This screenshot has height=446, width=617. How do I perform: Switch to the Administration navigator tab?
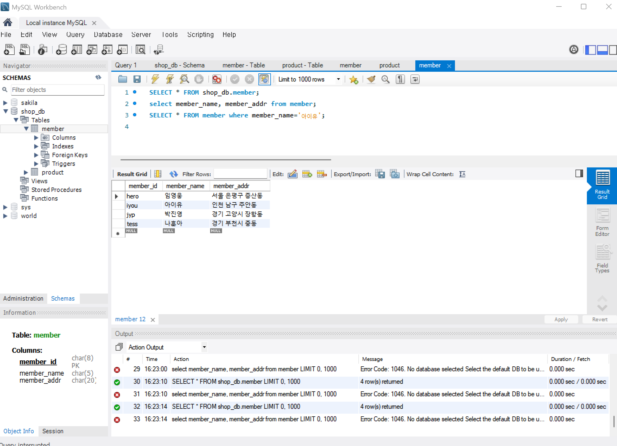click(23, 298)
